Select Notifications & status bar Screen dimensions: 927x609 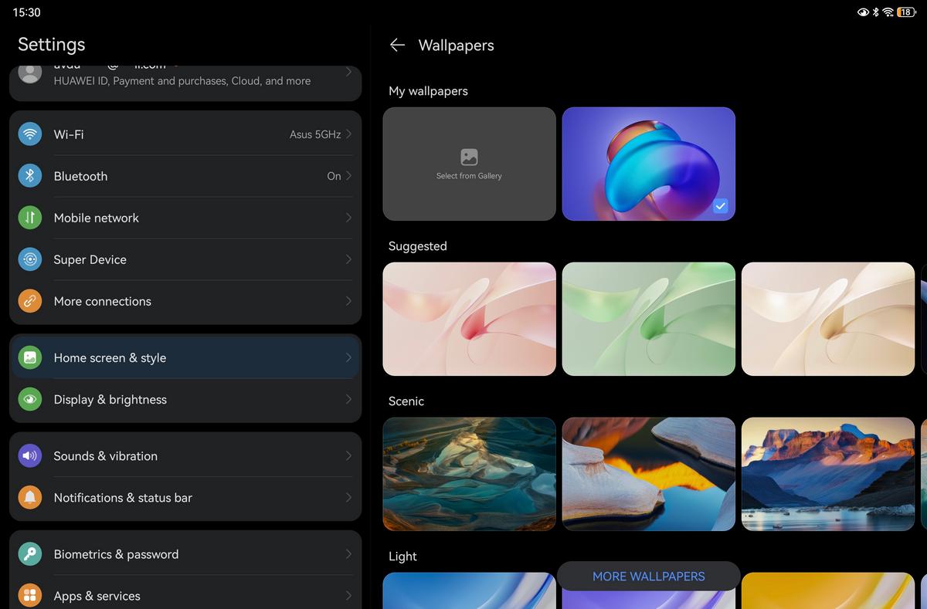[185, 497]
